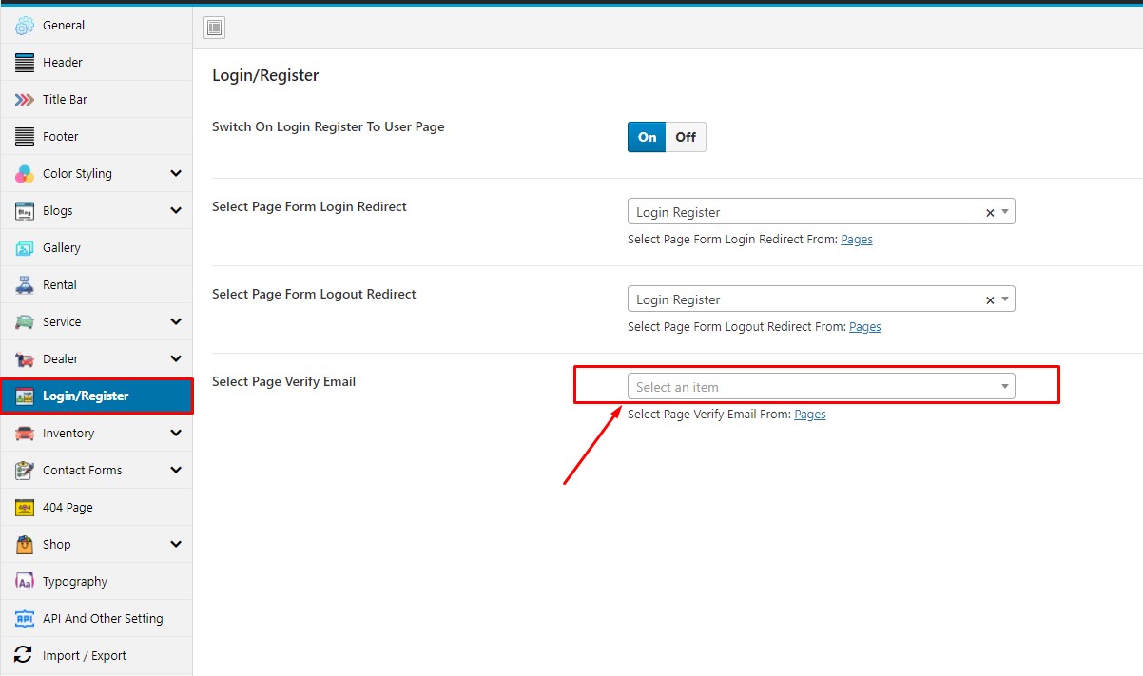Click the Rental car icon
The image size is (1143, 676).
tap(25, 285)
